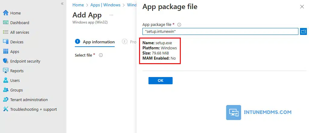This screenshot has width=309, height=133.
Task: Click info icon beside App package file
Action: [x=179, y=25]
